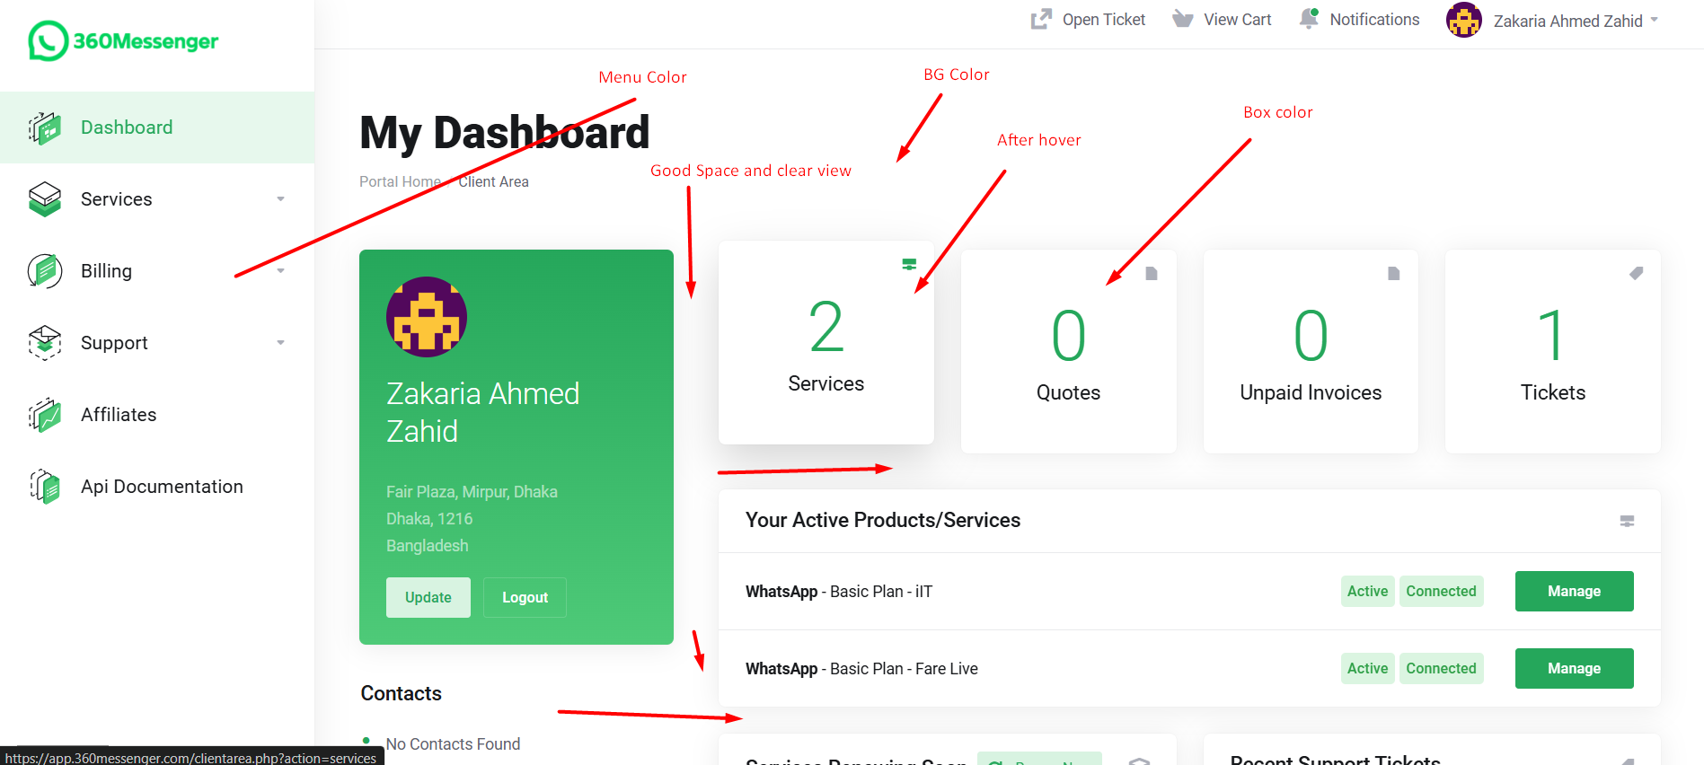Click the tag icon on Tickets card

click(1637, 273)
